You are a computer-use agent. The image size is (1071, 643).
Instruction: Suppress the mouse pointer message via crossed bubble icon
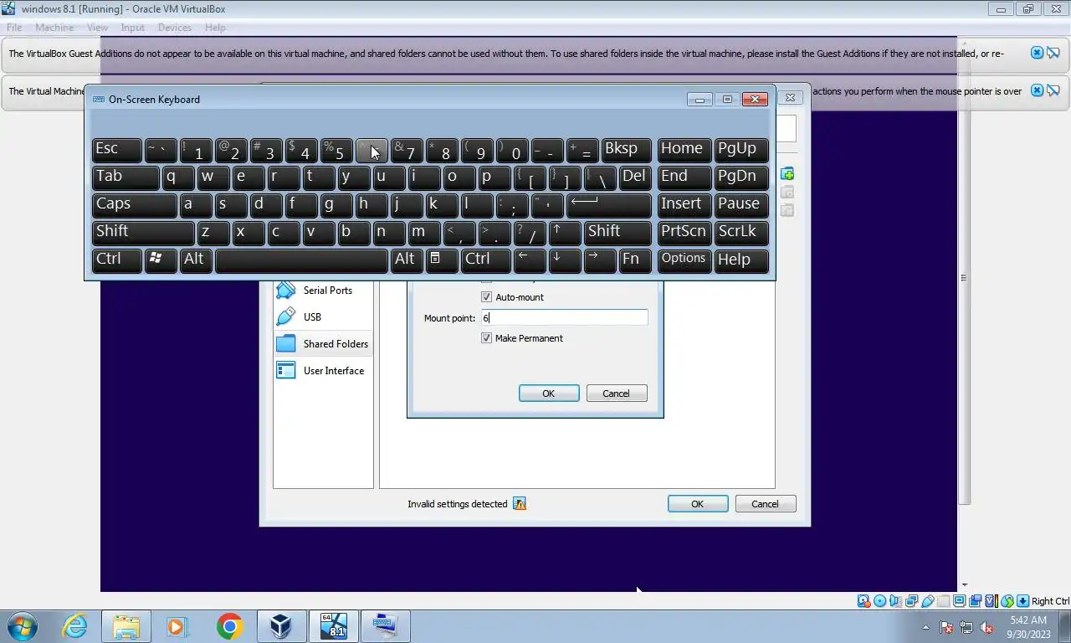[x=1053, y=90]
